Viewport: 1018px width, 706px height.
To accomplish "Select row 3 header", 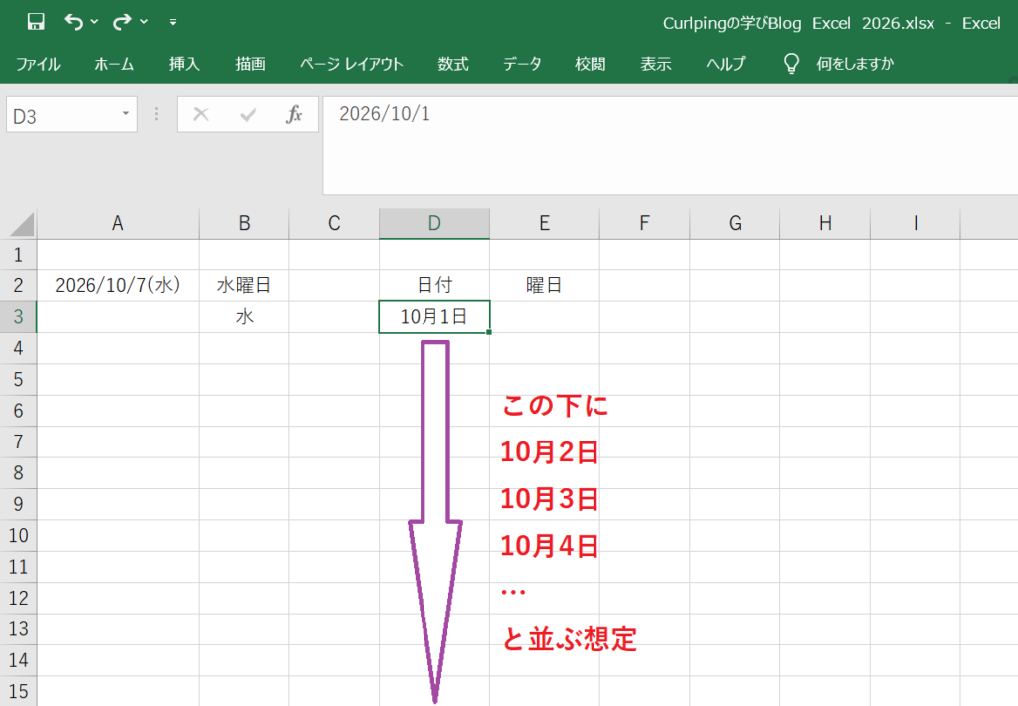I will (x=18, y=317).
